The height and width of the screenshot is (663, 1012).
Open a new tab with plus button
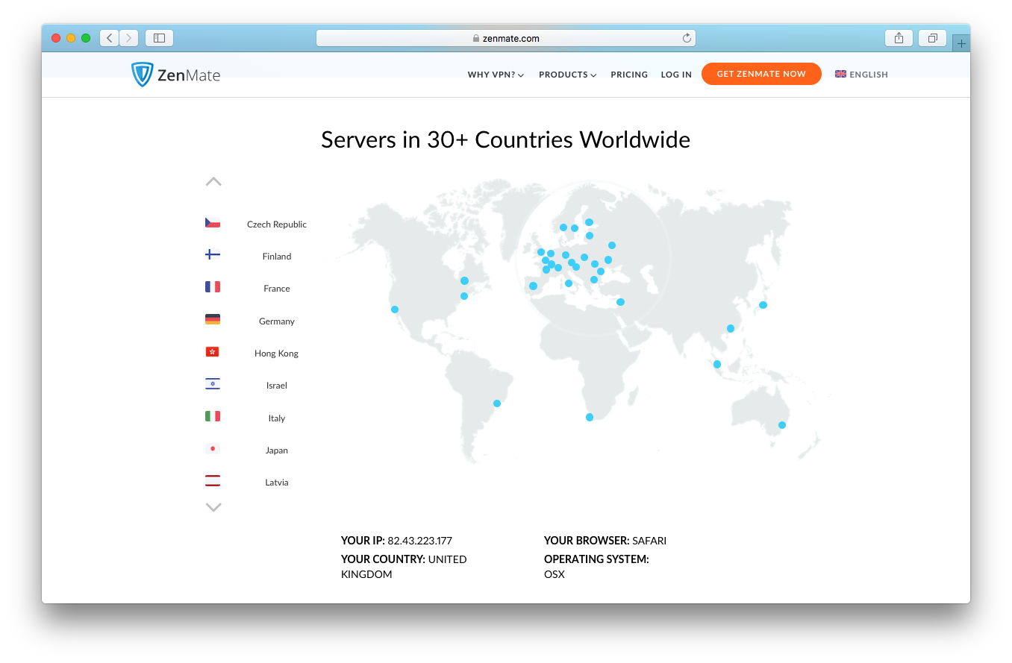coord(961,43)
